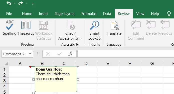
Task: Select row 4 header
Action: point(4,86)
